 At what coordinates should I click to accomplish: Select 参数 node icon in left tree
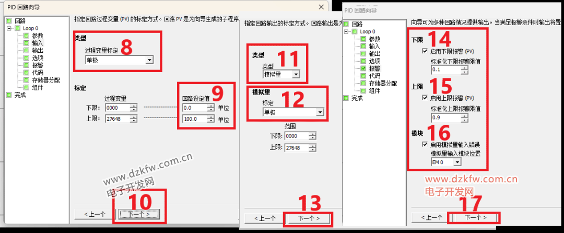pyautogui.click(x=26, y=36)
